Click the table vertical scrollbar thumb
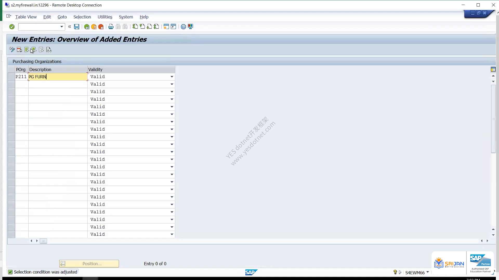 tap(493, 119)
